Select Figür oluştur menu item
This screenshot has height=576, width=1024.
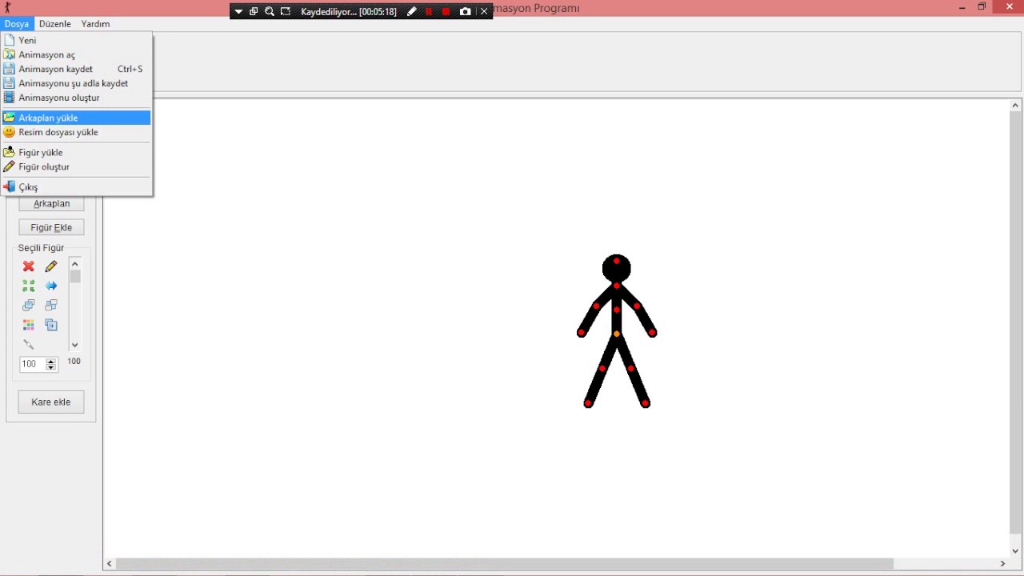[77, 166]
